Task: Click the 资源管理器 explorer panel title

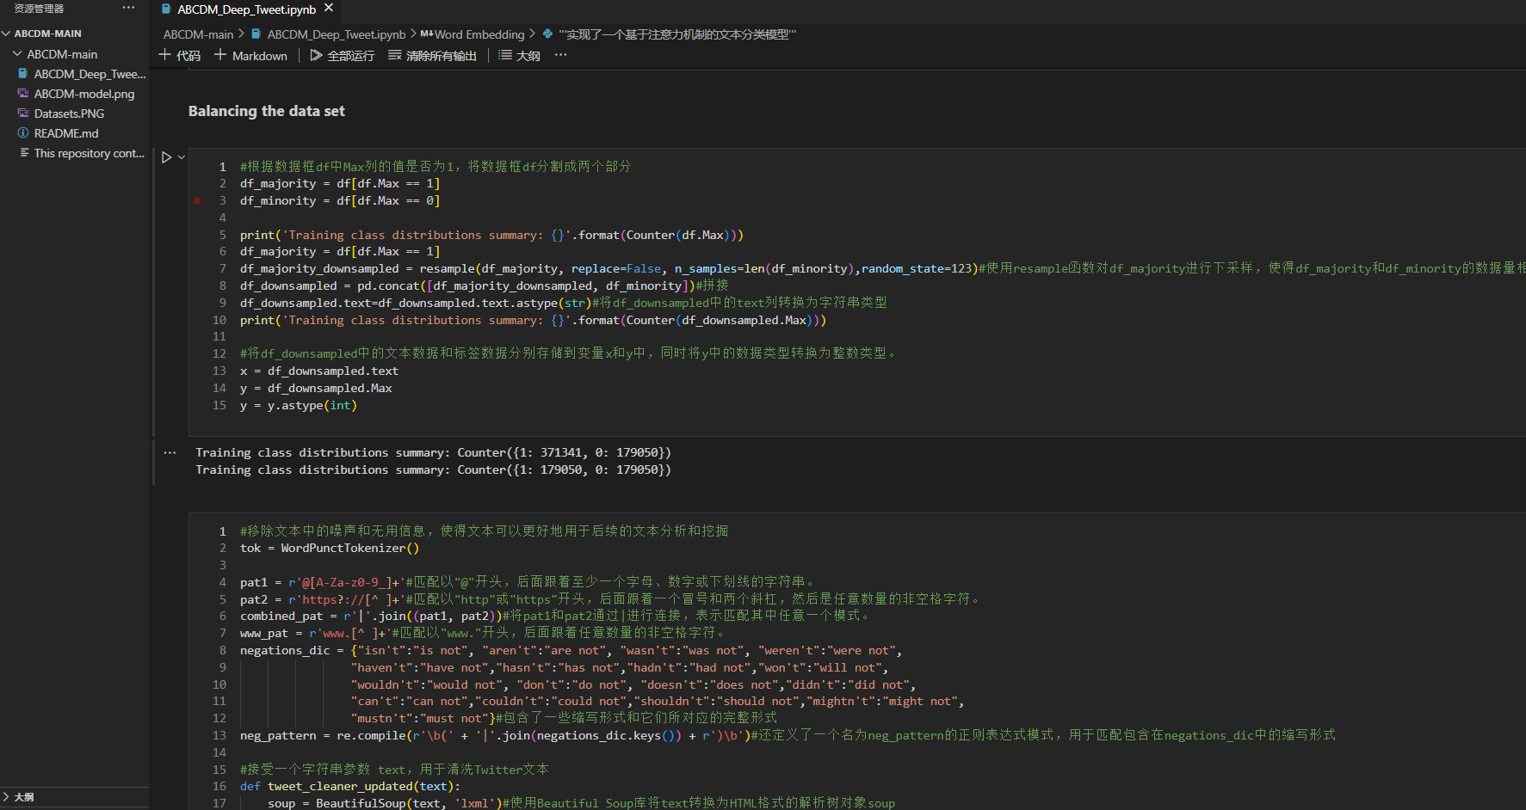Action: tap(39, 8)
